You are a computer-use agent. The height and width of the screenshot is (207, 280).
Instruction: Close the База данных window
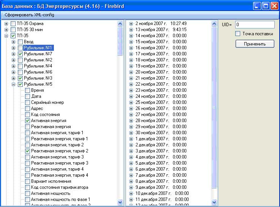click(274, 6)
